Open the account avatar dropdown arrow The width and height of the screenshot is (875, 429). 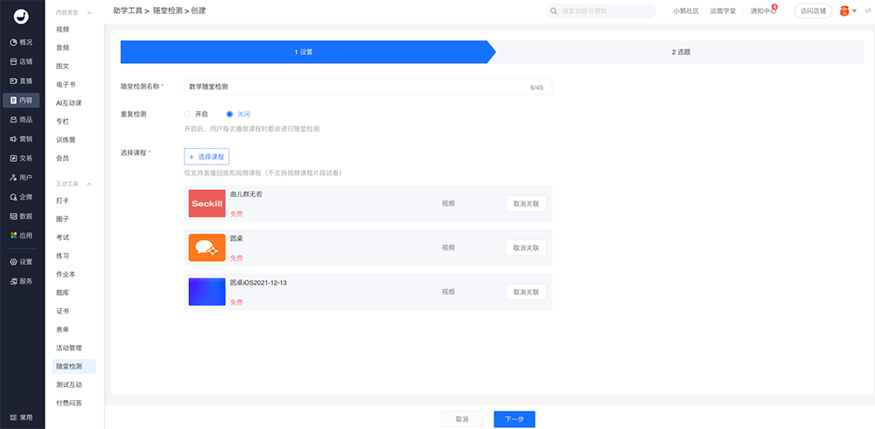[854, 11]
